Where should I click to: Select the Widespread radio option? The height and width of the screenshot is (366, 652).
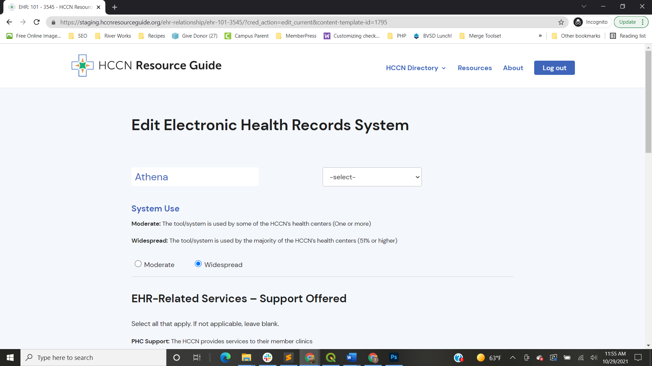pos(198,264)
